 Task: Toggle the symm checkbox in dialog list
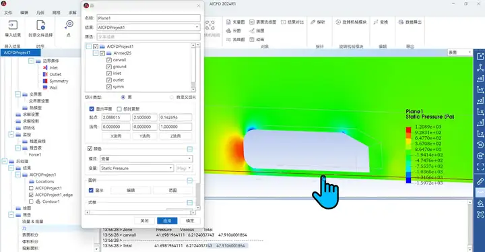[x=109, y=87]
